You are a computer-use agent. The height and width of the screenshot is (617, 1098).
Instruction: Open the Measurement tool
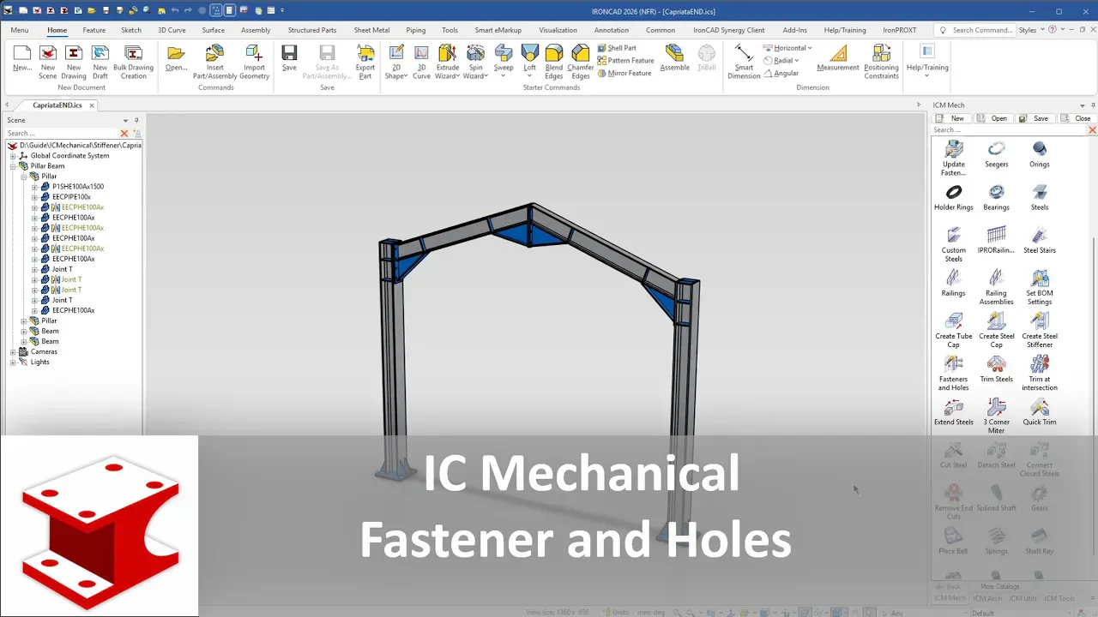coord(838,58)
